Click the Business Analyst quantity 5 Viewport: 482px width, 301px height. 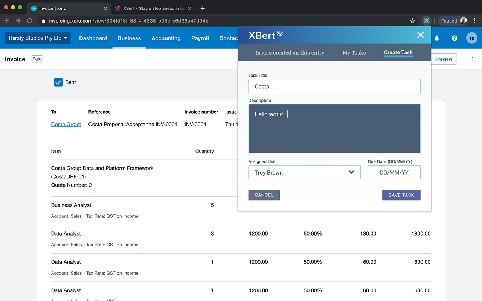pyautogui.click(x=212, y=205)
